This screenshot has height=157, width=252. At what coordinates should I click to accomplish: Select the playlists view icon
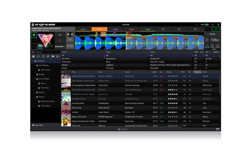[38, 57]
